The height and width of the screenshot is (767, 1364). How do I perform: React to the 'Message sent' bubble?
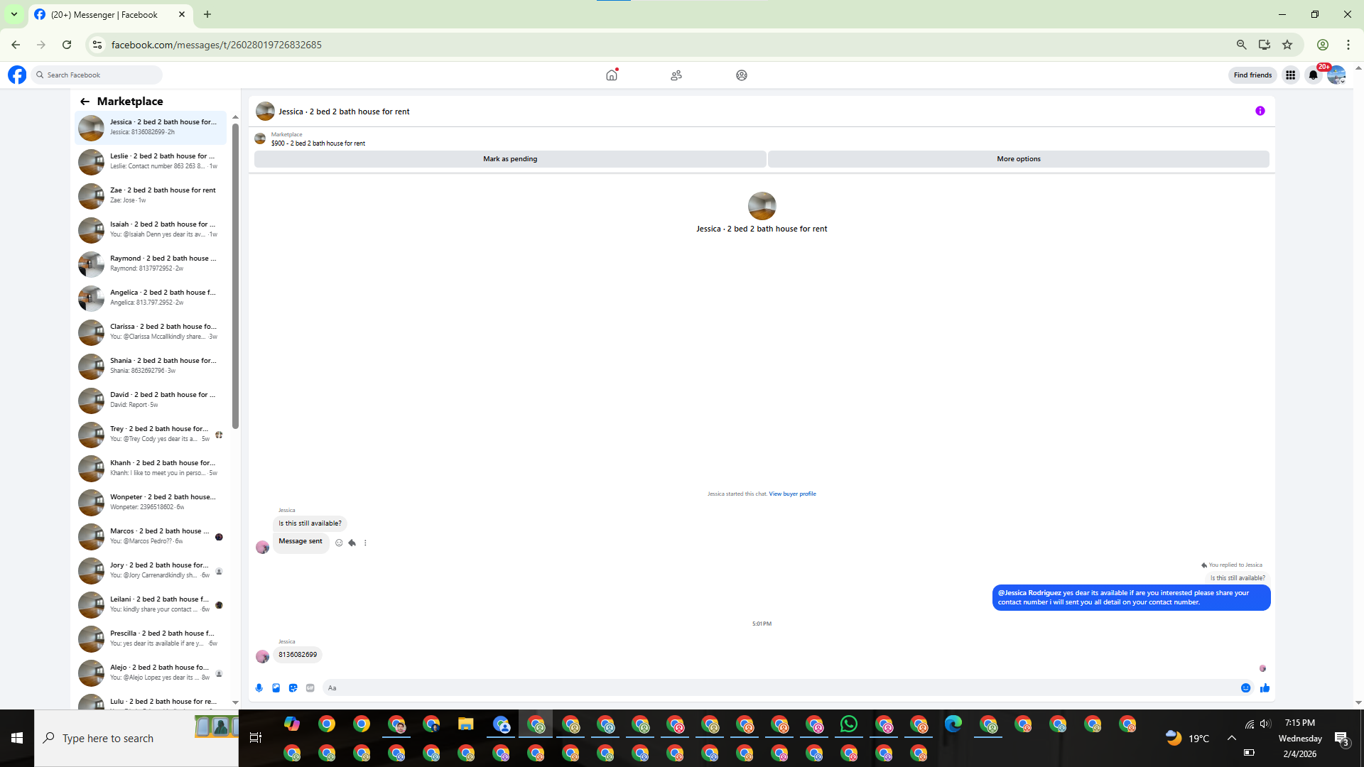339,543
